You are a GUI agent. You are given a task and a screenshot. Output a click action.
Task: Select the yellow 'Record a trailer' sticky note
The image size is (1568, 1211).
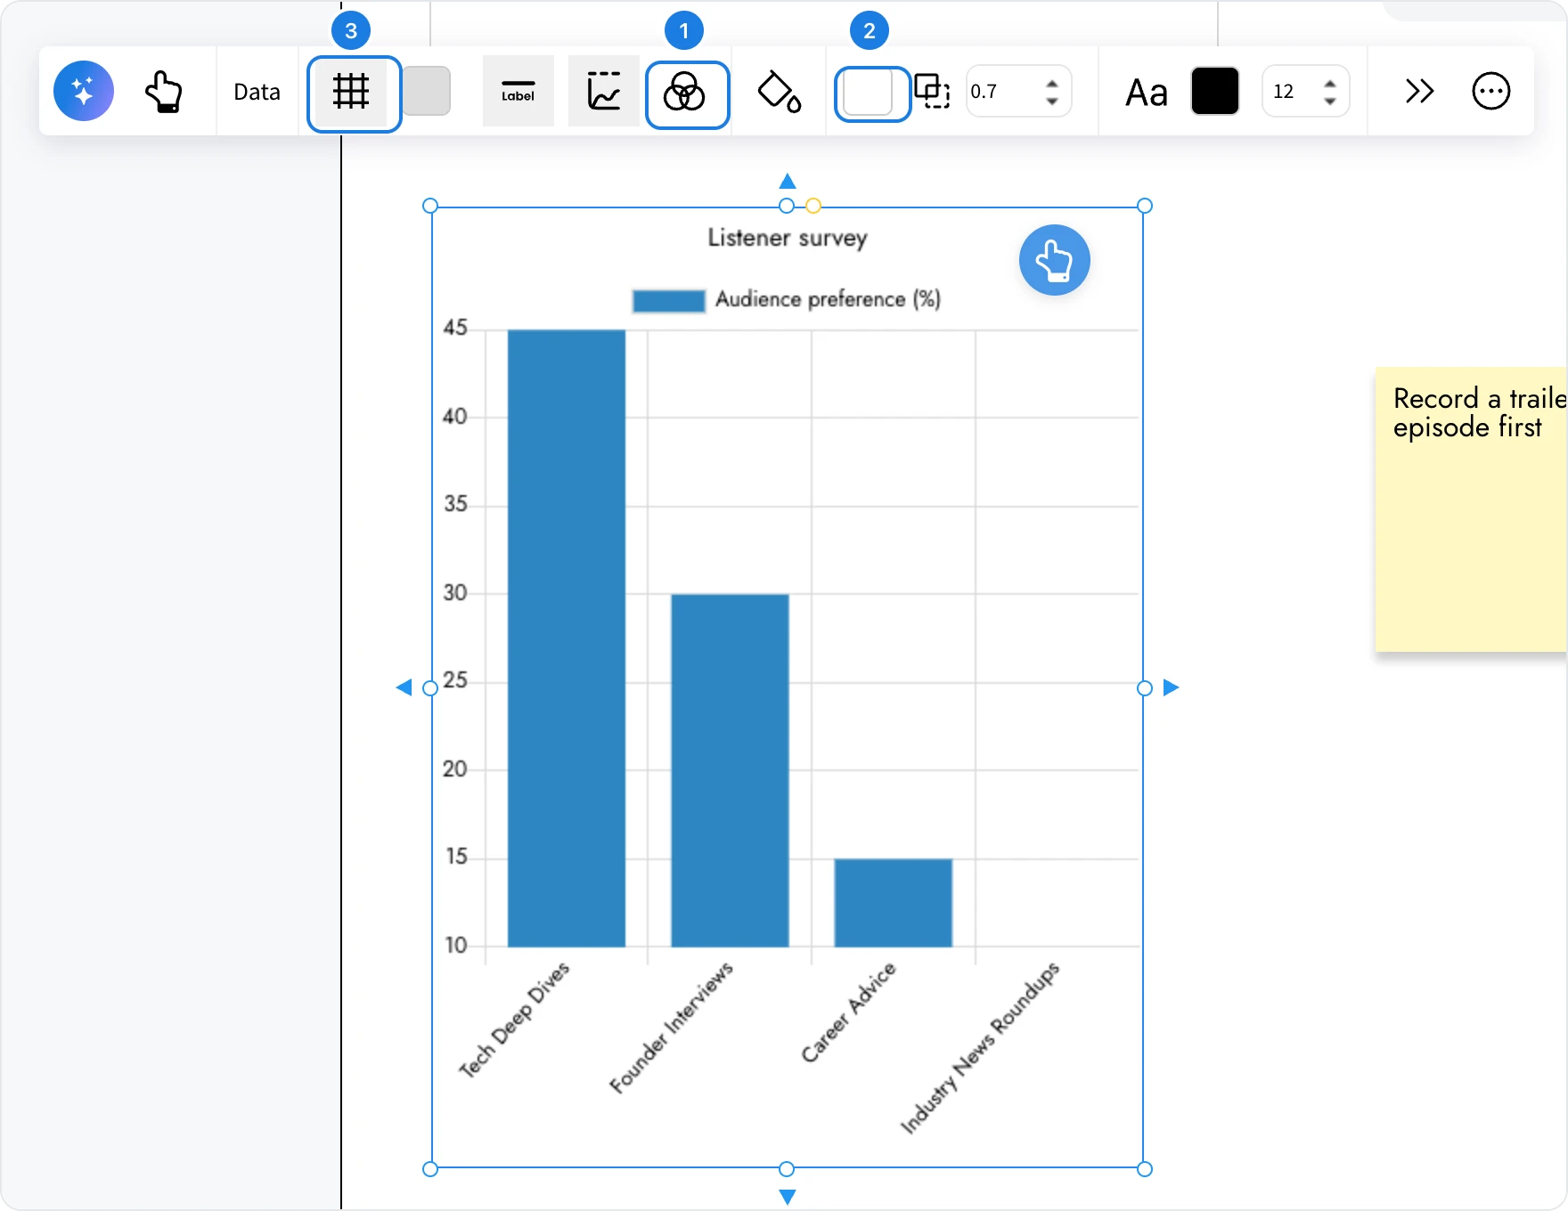point(1471,509)
